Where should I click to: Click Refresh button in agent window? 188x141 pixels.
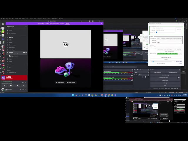pos(166,60)
